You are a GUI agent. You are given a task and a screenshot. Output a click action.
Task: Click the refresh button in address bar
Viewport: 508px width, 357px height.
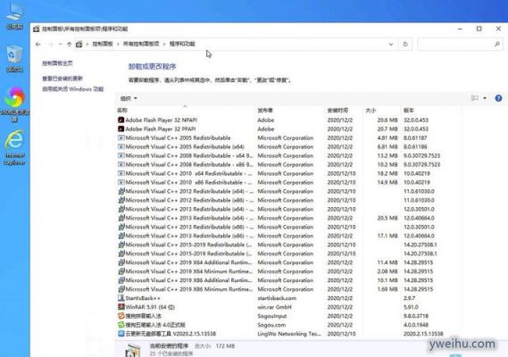(x=405, y=44)
